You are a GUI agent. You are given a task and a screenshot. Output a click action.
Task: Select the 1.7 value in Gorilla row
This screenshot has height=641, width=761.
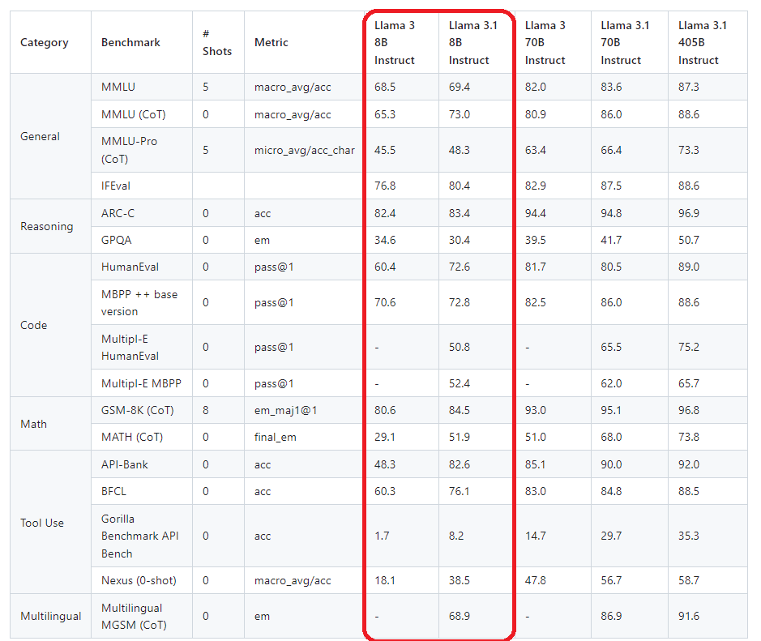pos(382,536)
